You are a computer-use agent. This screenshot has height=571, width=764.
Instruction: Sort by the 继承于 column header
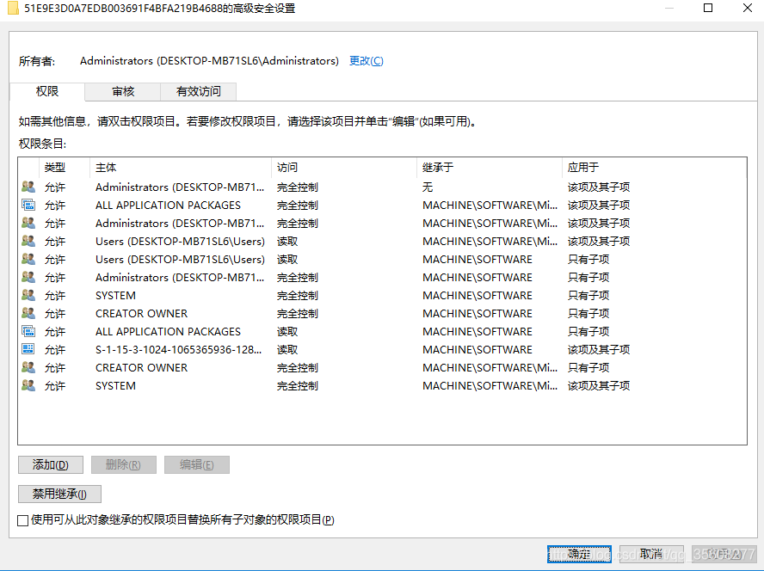pos(490,168)
